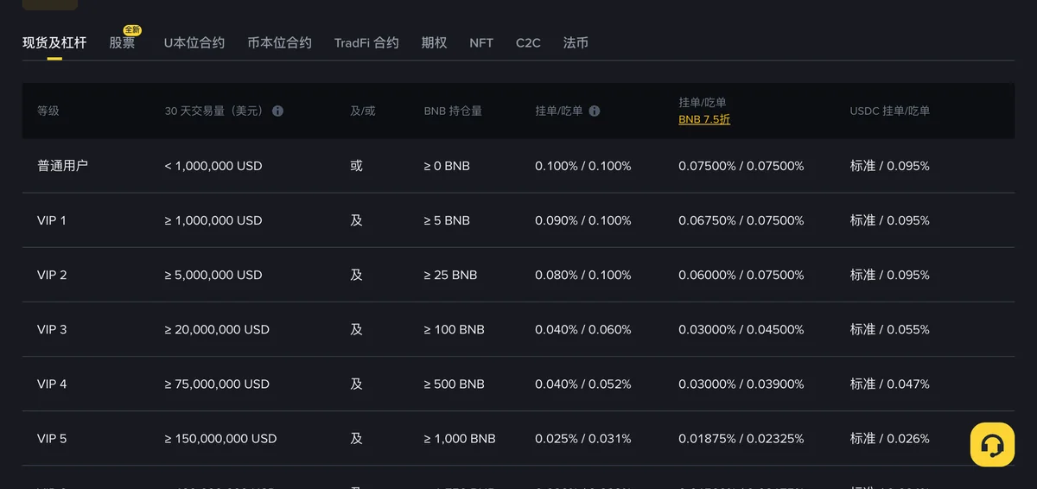Show info for 30 天交易量 column
This screenshot has width=1037, height=489.
pos(277,111)
